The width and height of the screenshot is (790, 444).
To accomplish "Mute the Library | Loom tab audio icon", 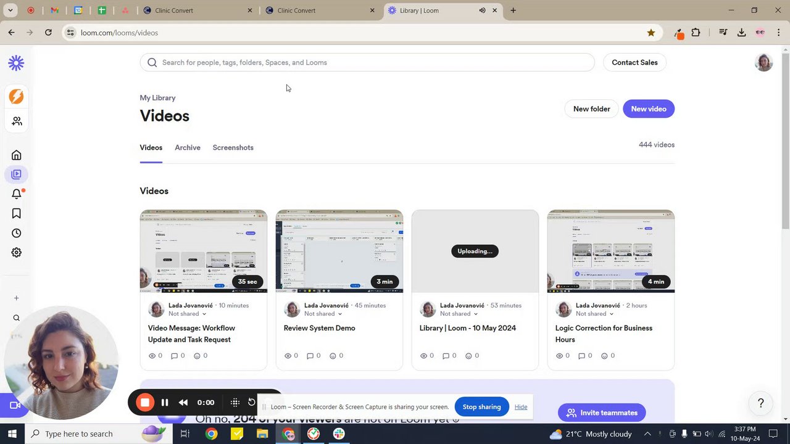I will point(482,10).
